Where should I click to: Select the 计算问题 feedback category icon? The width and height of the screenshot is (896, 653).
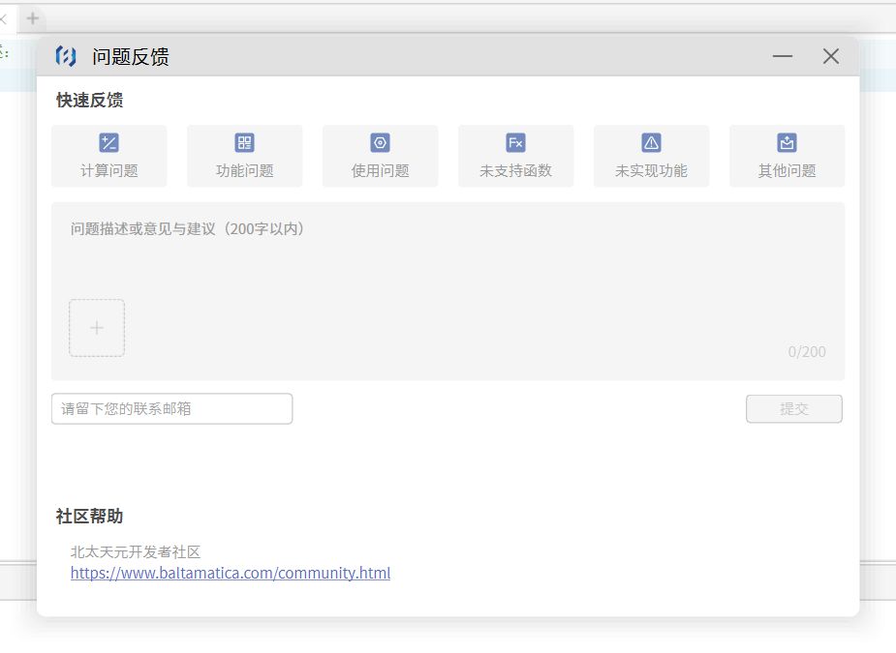click(x=108, y=143)
